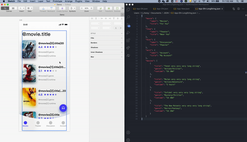247x142 pixels.
Task: Show more toolbar items via chevrons
Action: pos(123,8)
